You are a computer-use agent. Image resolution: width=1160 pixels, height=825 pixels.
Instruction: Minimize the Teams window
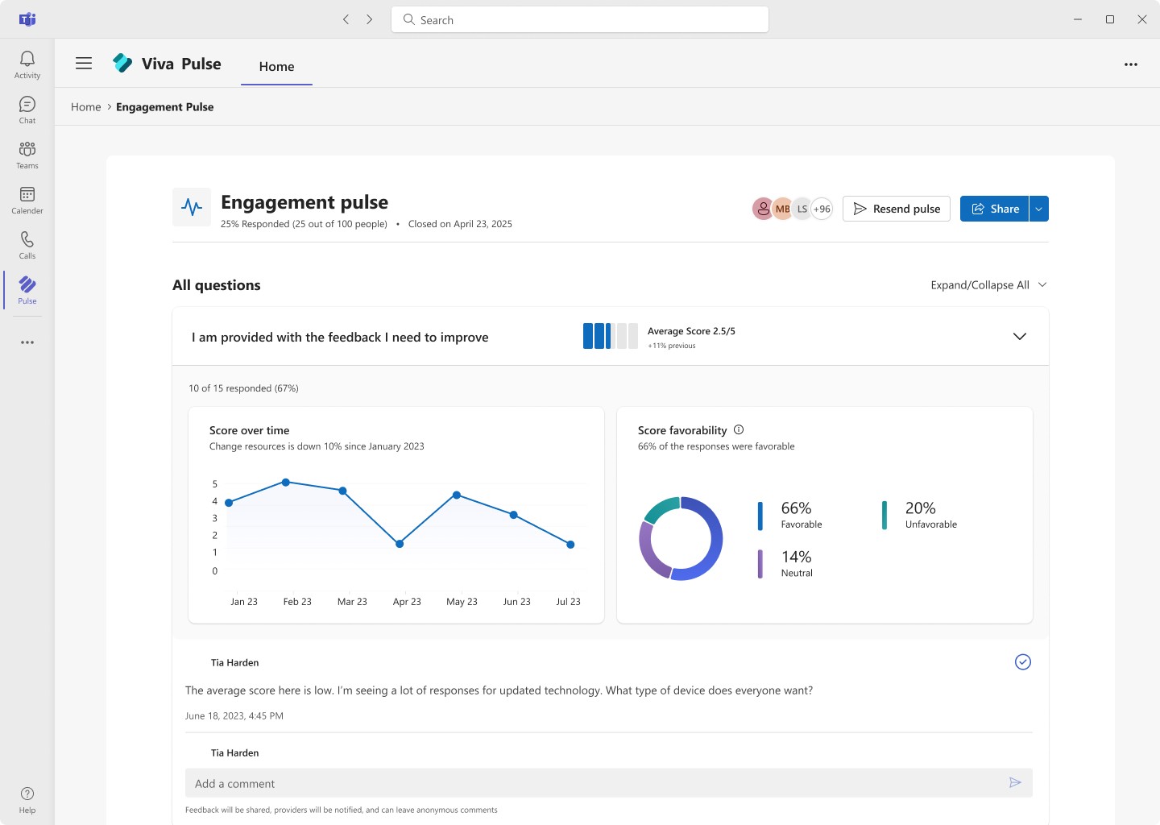click(1078, 19)
